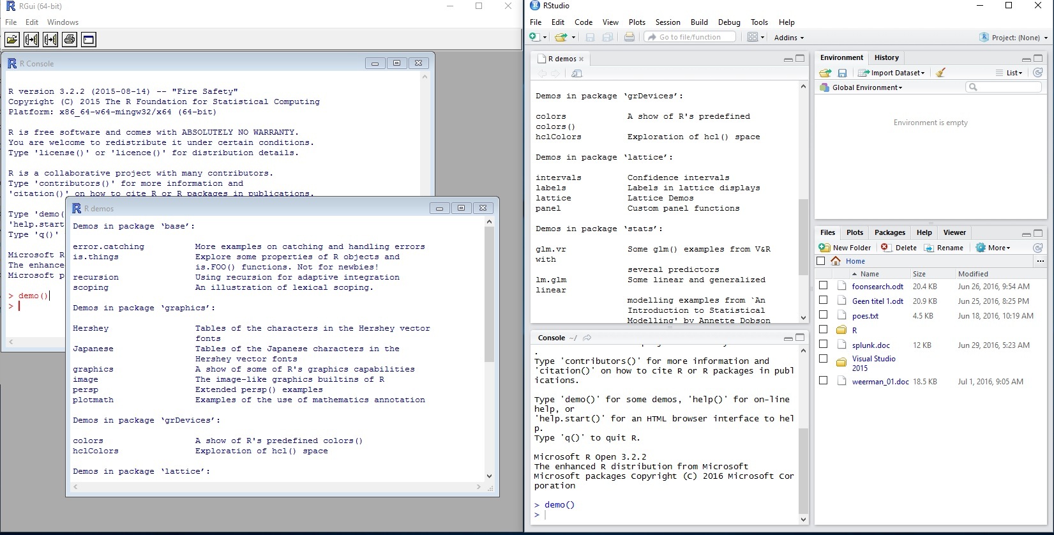Click the view working directory arrow in Console

tap(587, 338)
